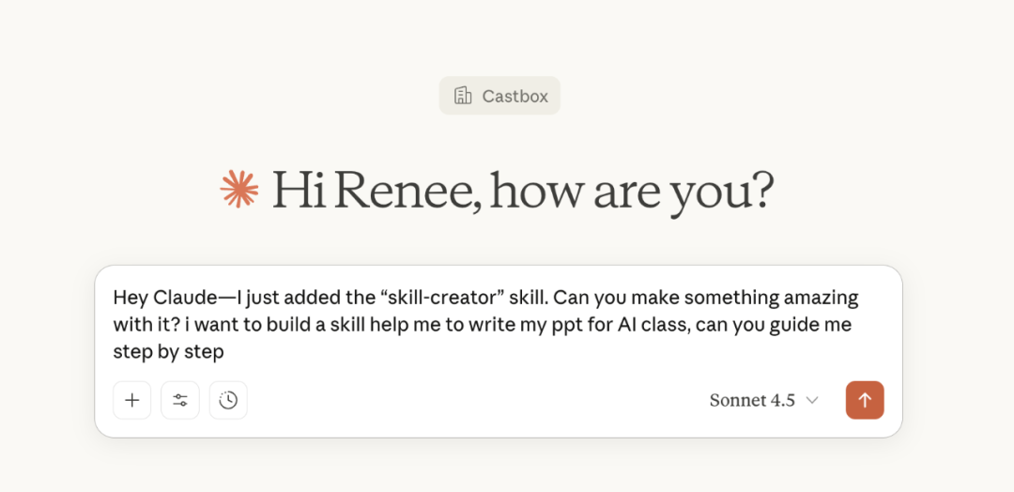The height and width of the screenshot is (492, 1014).
Task: Click the plus attachment button
Action: coord(132,400)
